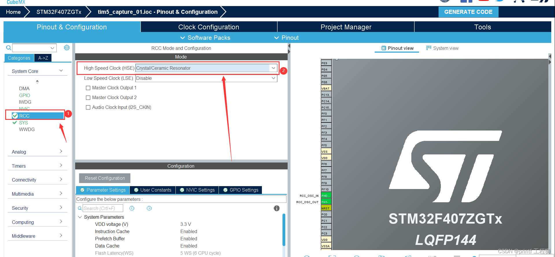
Task: Switch to the Tools tab
Action: point(482,27)
